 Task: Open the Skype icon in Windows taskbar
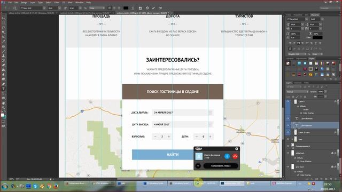[x=35, y=186]
